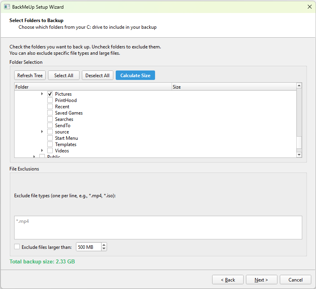316x289 pixels.
Task: Uncheck the Pictures folder
Action: [x=50, y=94]
